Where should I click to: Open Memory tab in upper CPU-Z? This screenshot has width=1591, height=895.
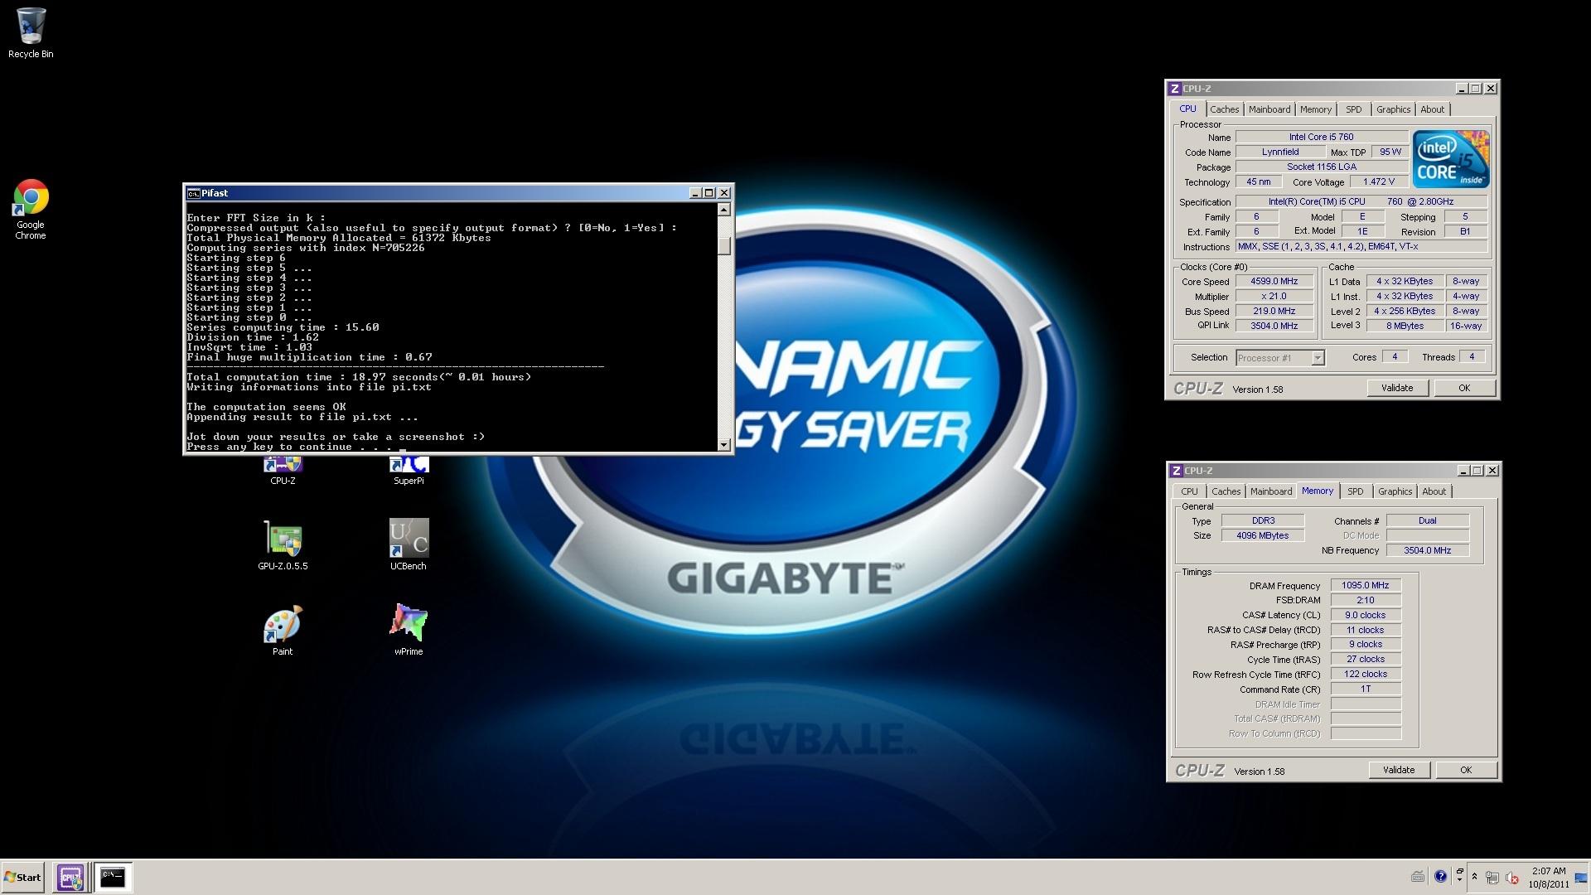pyautogui.click(x=1315, y=109)
